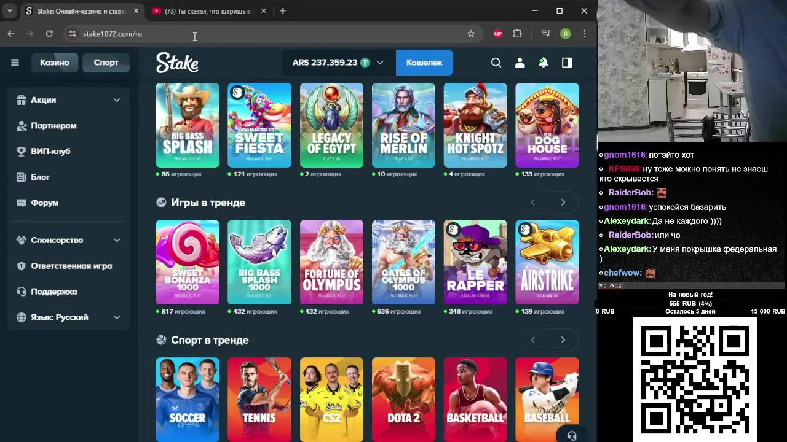Open Dota 2 sport card
787x442 pixels.
[x=403, y=400]
